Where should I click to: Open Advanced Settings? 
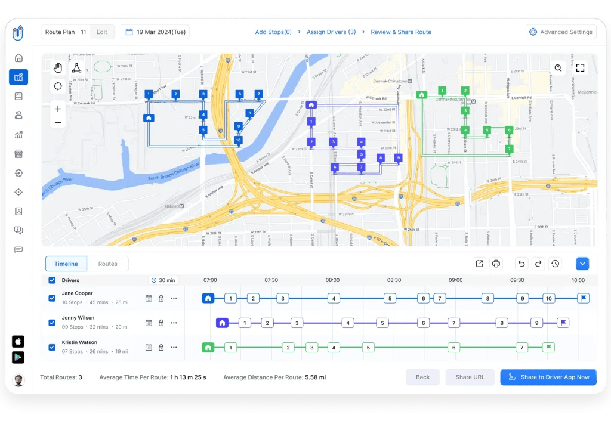coord(561,32)
